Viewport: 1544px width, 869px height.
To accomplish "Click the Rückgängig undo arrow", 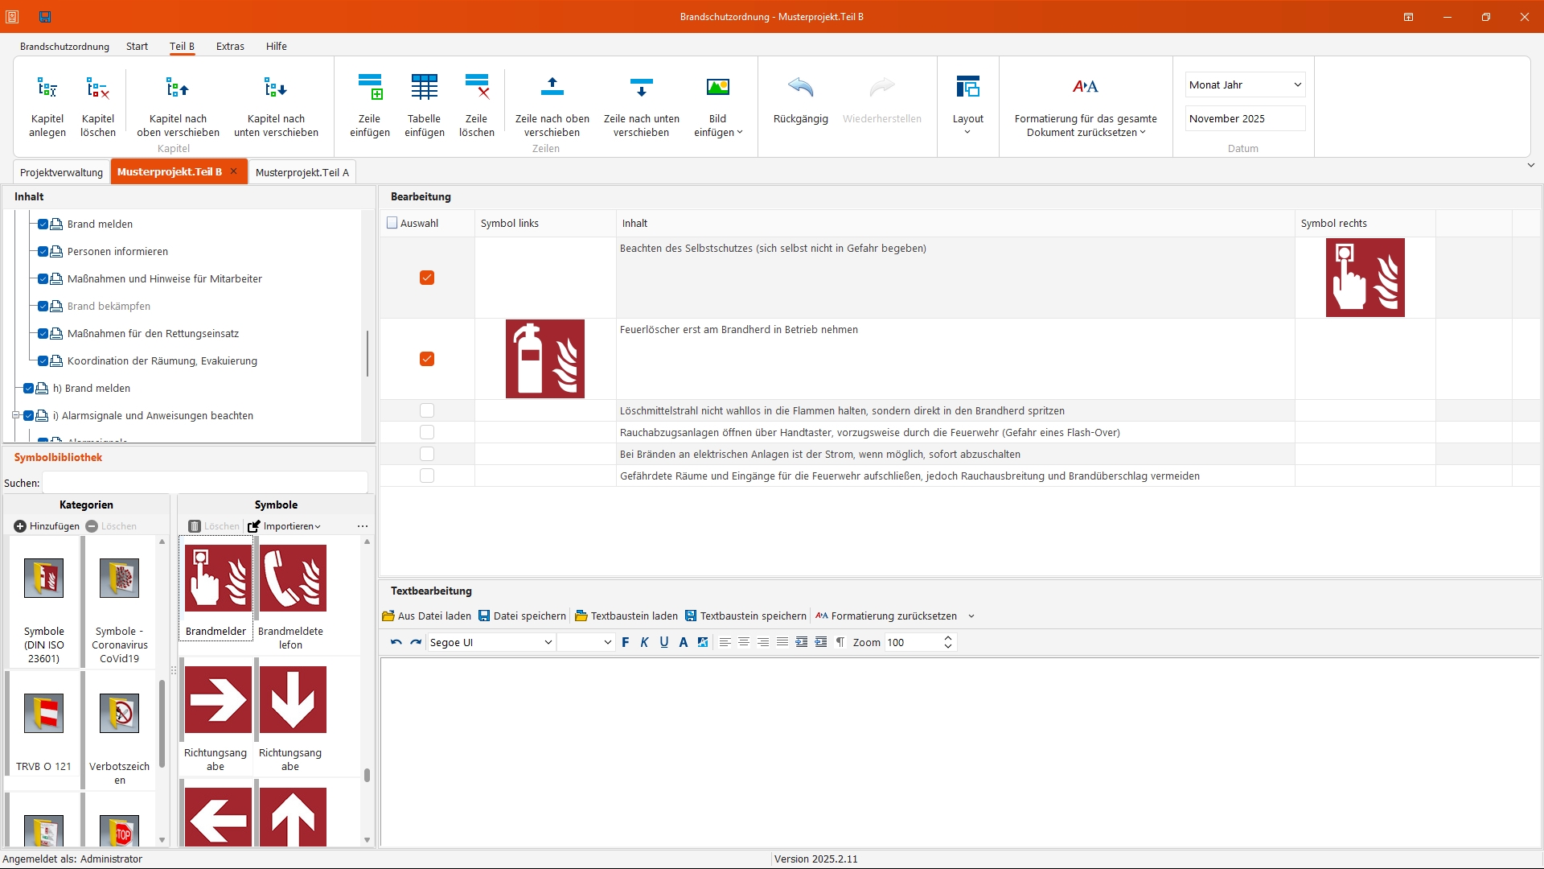I will point(800,87).
